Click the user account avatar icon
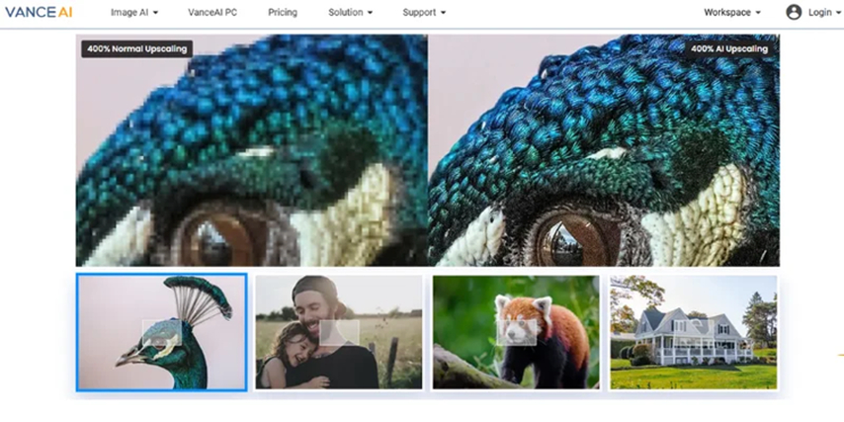 794,13
